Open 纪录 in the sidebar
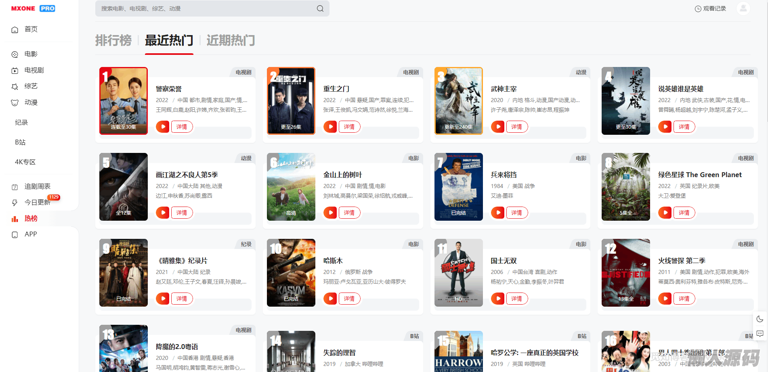The image size is (768, 372). pyautogui.click(x=21, y=123)
